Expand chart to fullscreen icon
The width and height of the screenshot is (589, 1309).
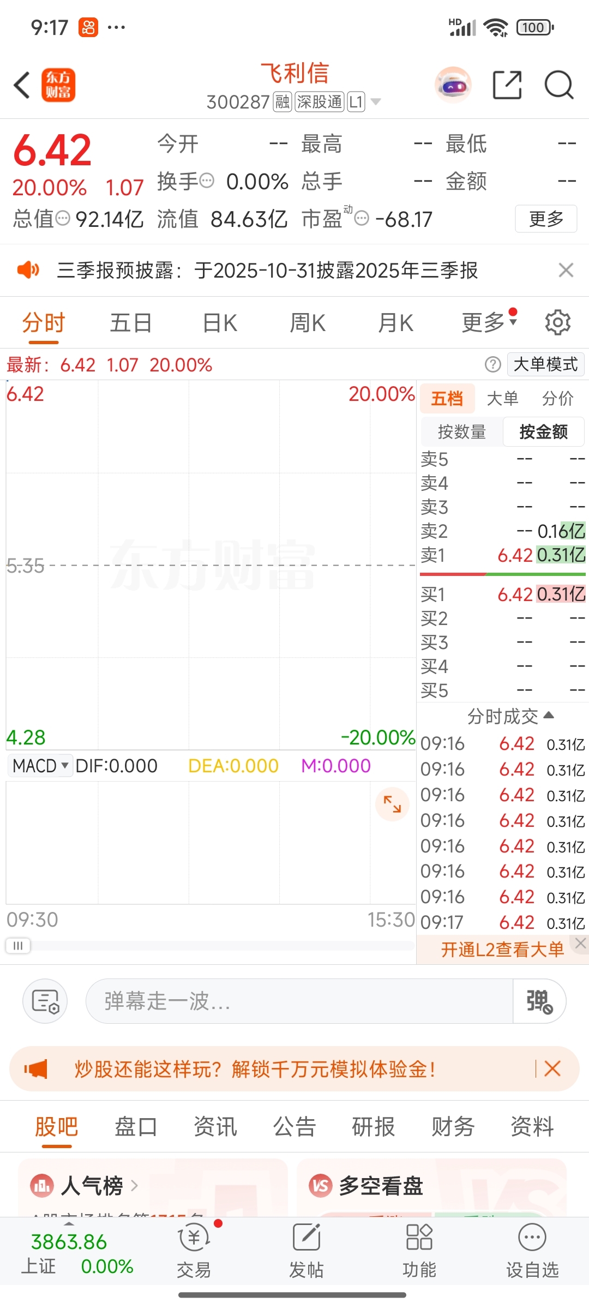392,804
